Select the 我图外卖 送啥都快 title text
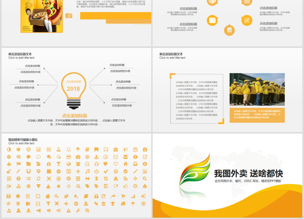Image resolution: width=304 pixels, height=219 pixels. (248, 174)
